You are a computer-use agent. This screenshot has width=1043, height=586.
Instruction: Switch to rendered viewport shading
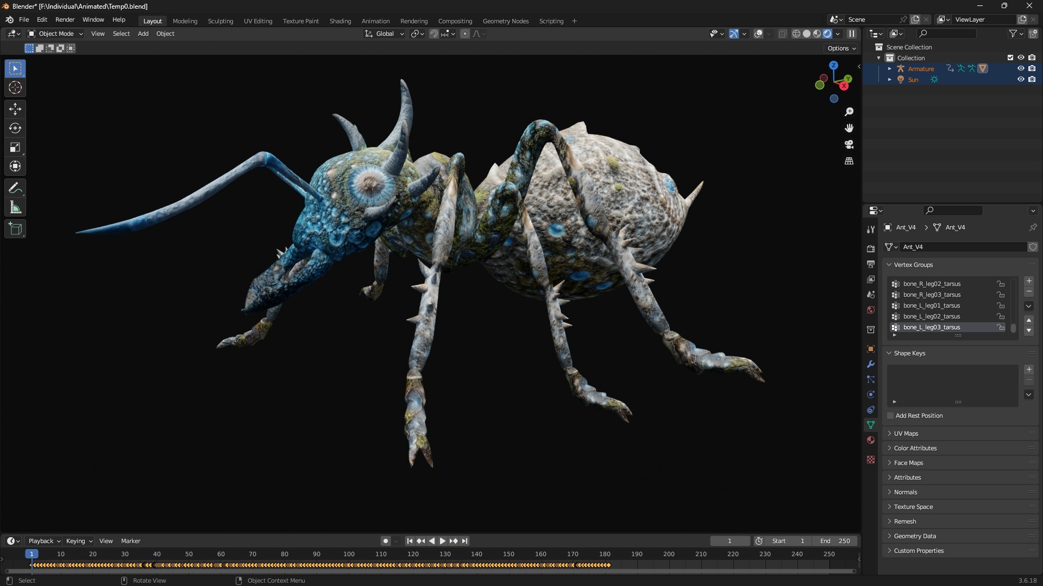(827, 34)
